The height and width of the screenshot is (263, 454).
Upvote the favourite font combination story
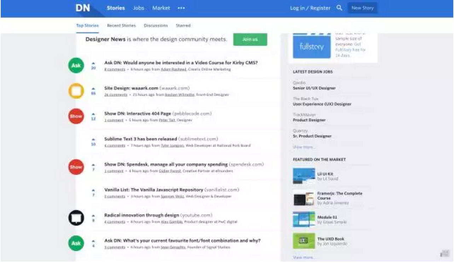coord(93,241)
